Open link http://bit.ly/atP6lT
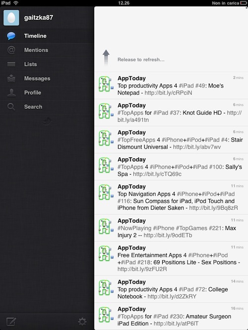 click(x=176, y=324)
